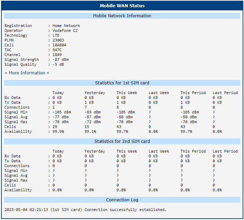Select 1st SIM Yesterday Cells value 15
Screen dimensions: 244x220
click(x=87, y=127)
